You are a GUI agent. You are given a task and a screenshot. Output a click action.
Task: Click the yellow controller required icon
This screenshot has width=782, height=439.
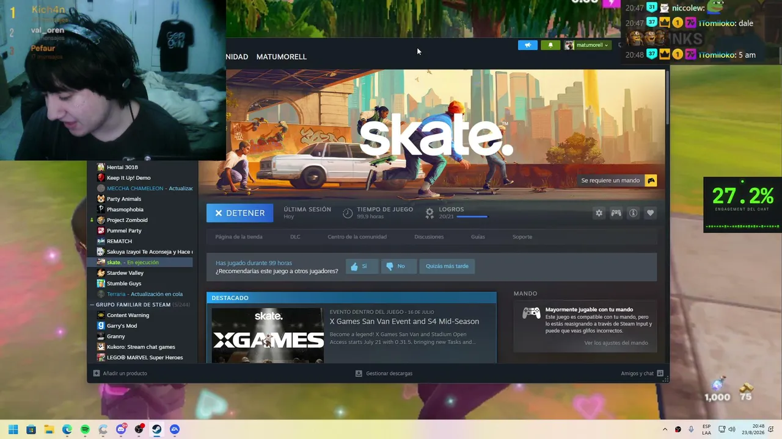(651, 180)
